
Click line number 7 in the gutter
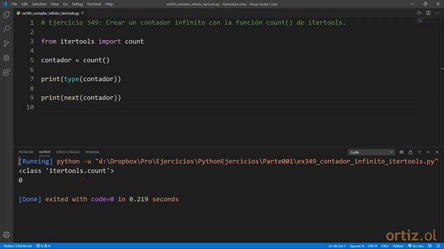tap(32, 79)
